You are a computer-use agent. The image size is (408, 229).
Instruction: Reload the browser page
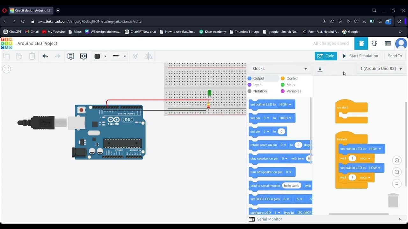tap(23, 21)
